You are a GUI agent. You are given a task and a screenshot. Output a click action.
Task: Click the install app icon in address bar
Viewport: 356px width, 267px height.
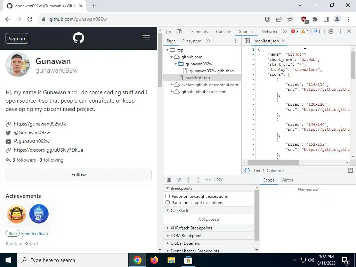(x=268, y=19)
